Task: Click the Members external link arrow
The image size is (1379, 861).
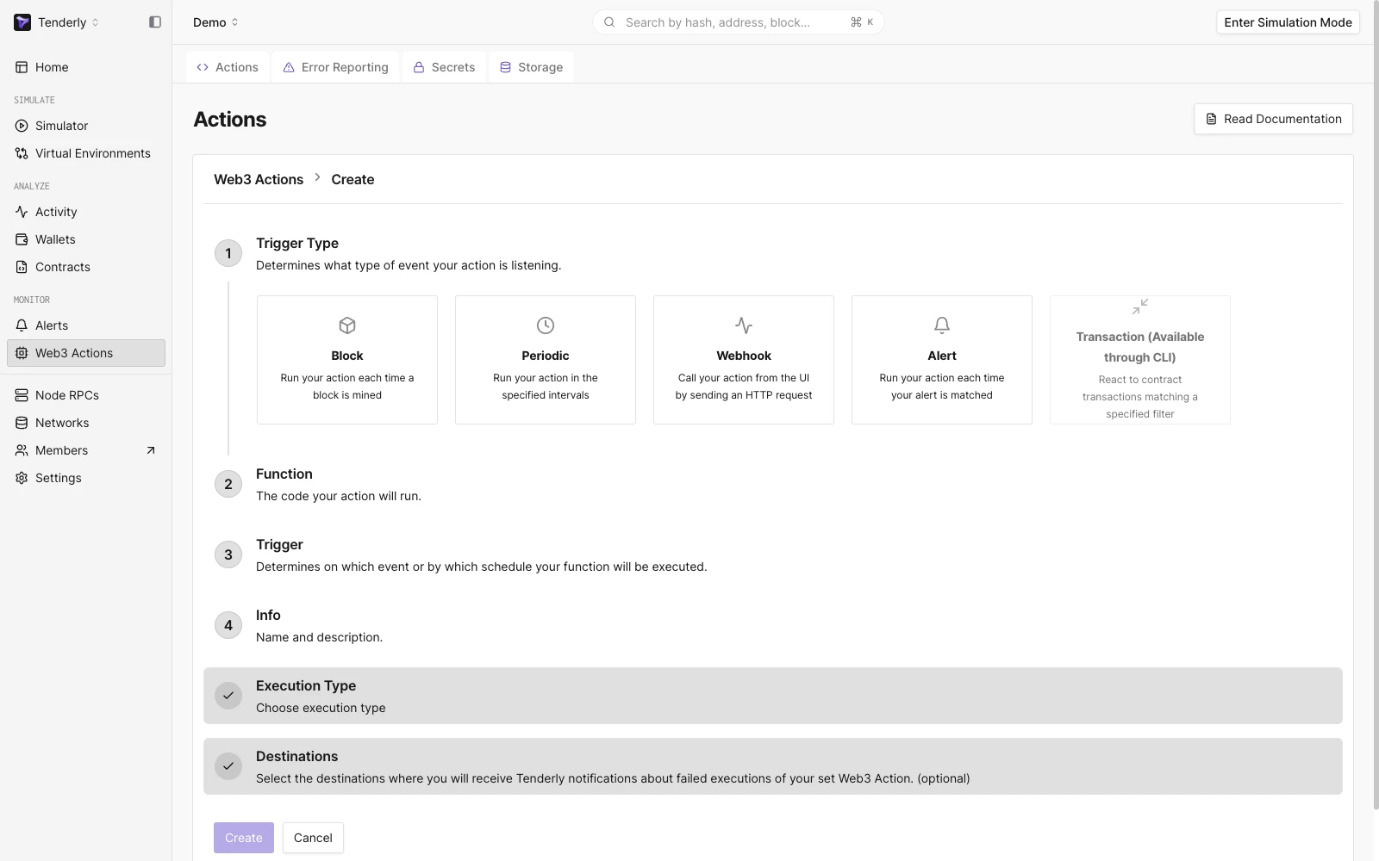Action: (x=151, y=450)
